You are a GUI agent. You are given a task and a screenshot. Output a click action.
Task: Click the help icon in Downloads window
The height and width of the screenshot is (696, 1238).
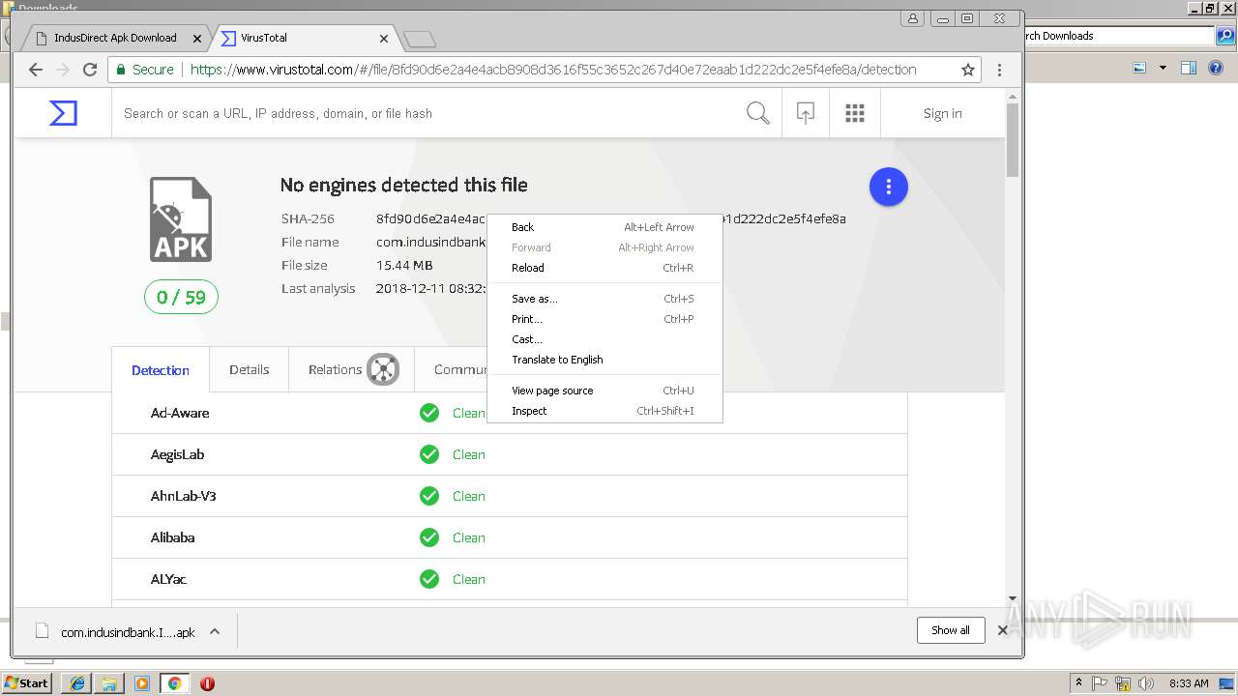point(1217,68)
